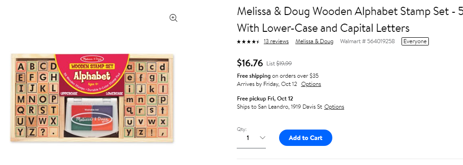Click the Free pickup Fri, Oct 12 text
Viewport: 463px width, 165px height.
[265, 99]
